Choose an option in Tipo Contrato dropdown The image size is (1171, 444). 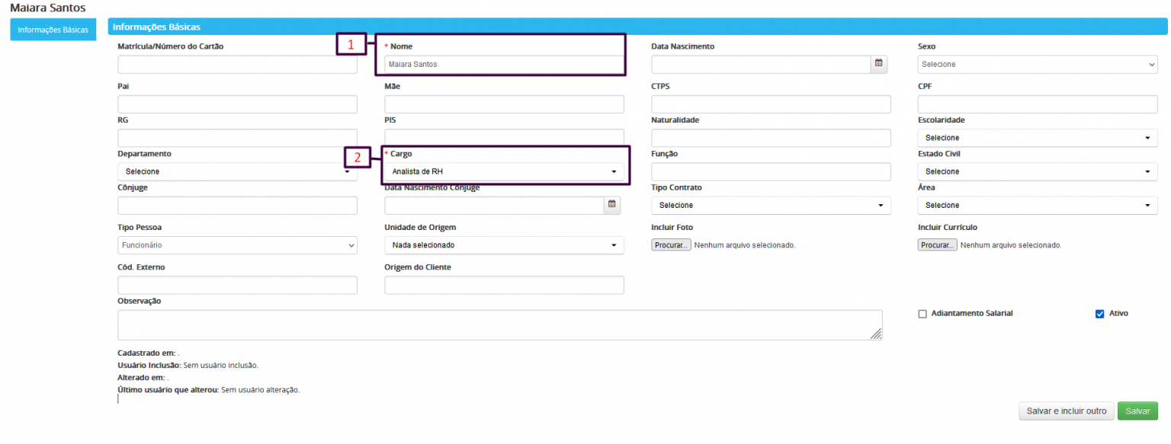770,206
